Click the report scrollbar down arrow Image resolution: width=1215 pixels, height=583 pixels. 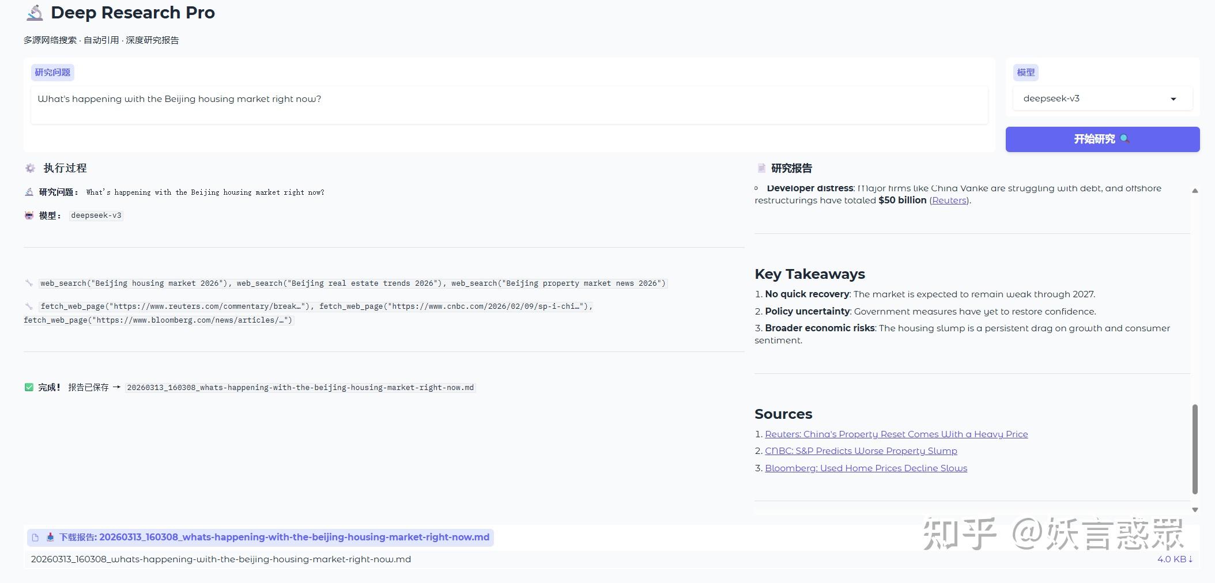coord(1195,509)
